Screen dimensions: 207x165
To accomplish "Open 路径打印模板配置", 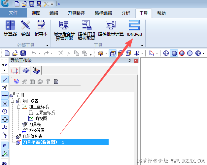I will coord(86,30).
